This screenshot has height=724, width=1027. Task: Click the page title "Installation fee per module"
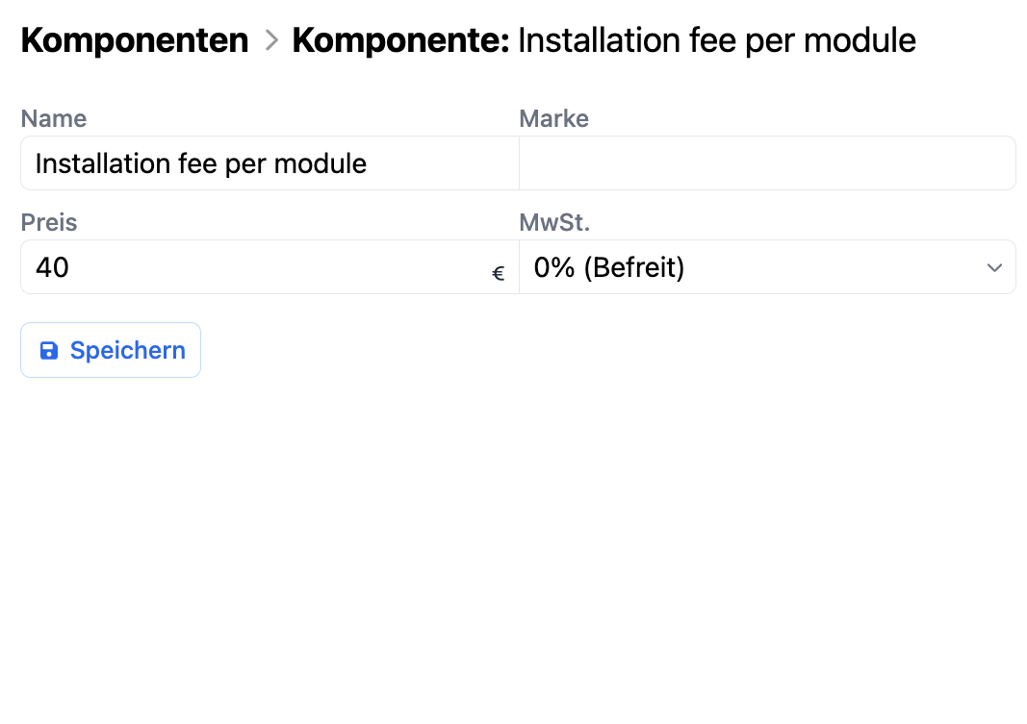click(x=717, y=40)
